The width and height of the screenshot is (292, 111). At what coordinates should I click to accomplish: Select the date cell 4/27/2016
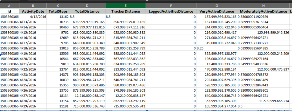click(33, 96)
